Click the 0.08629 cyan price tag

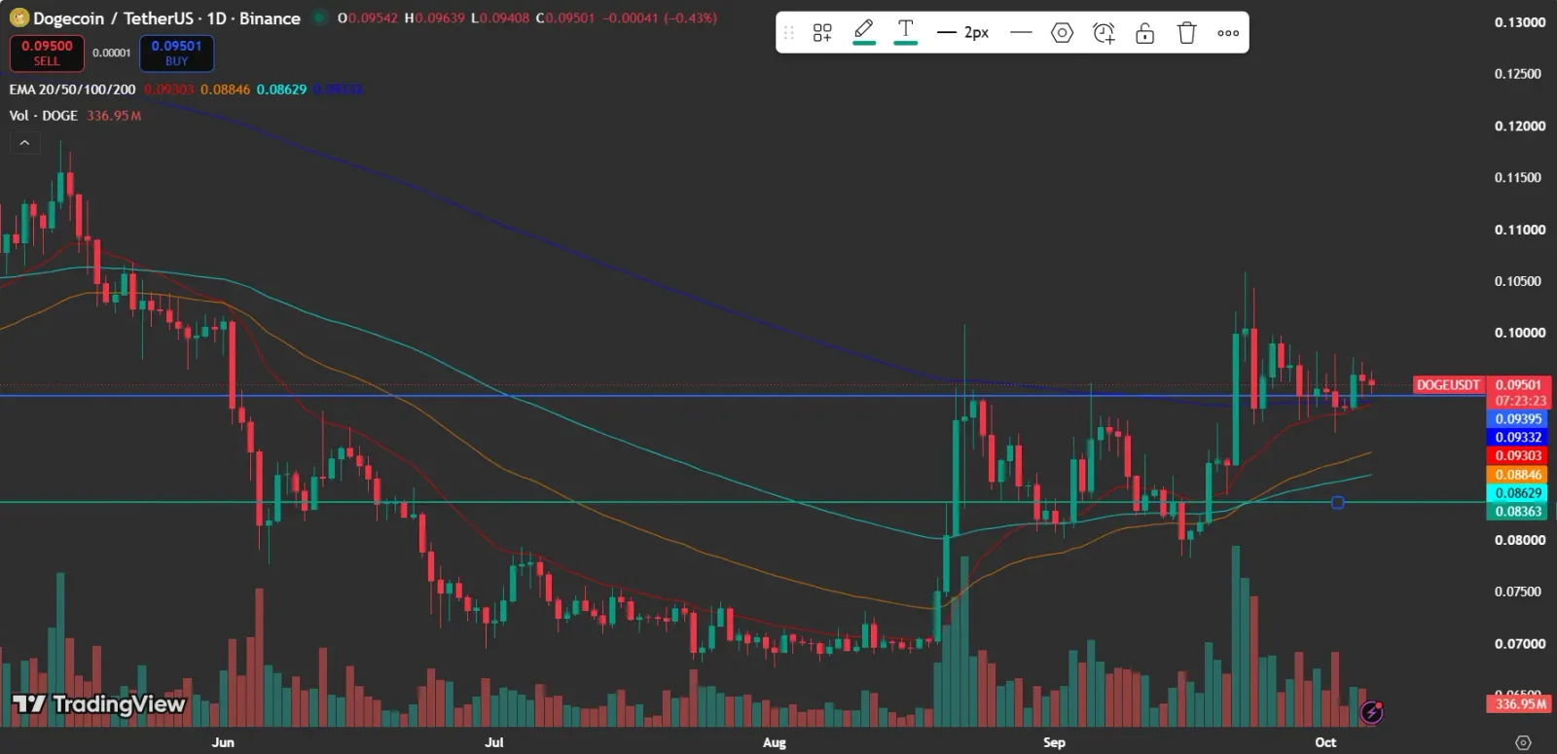(x=1517, y=493)
